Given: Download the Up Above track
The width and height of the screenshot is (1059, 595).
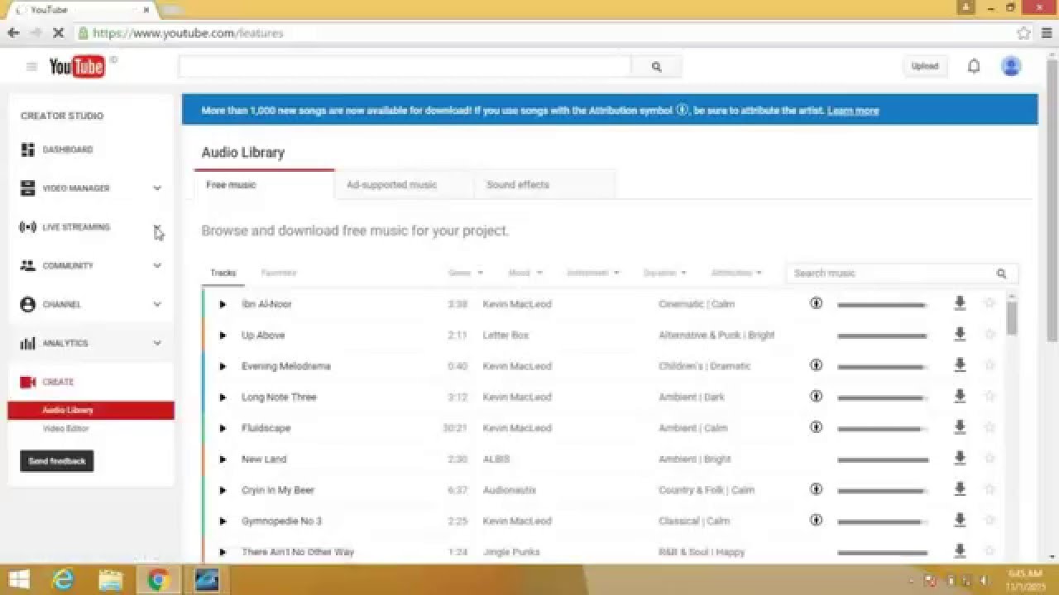Looking at the screenshot, I should [x=960, y=335].
